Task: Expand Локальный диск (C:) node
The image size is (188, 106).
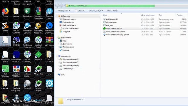Action: [58, 59]
